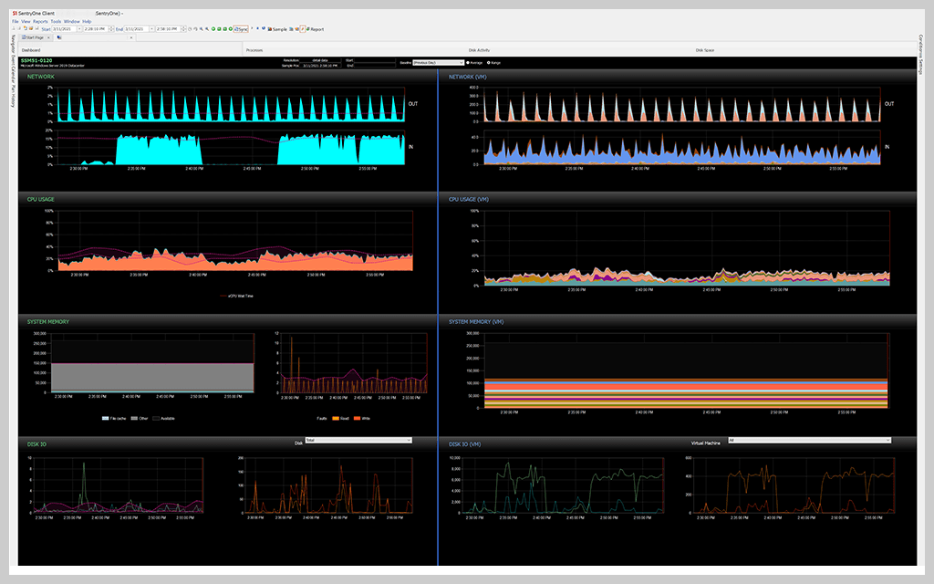Click the refresh icon beside the End time
Image resolution: width=934 pixels, height=584 pixels.
[190, 28]
